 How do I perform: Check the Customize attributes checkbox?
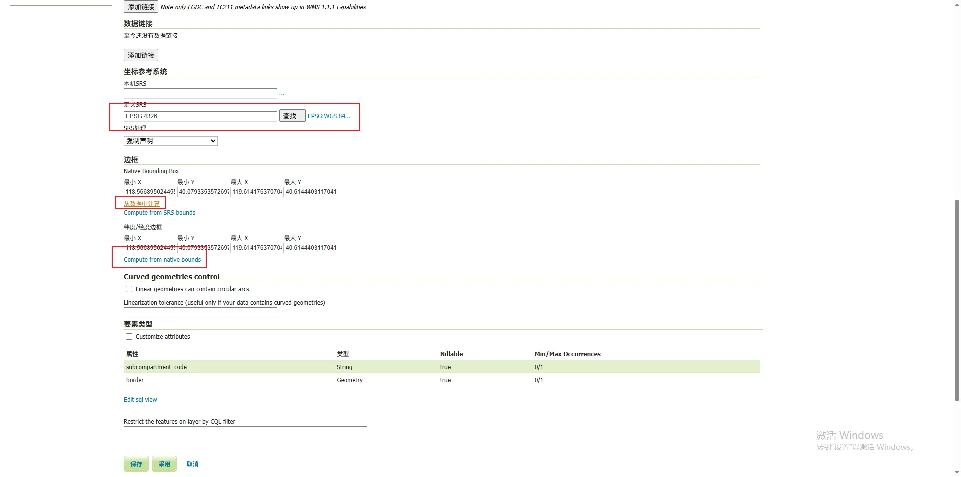[x=129, y=337]
